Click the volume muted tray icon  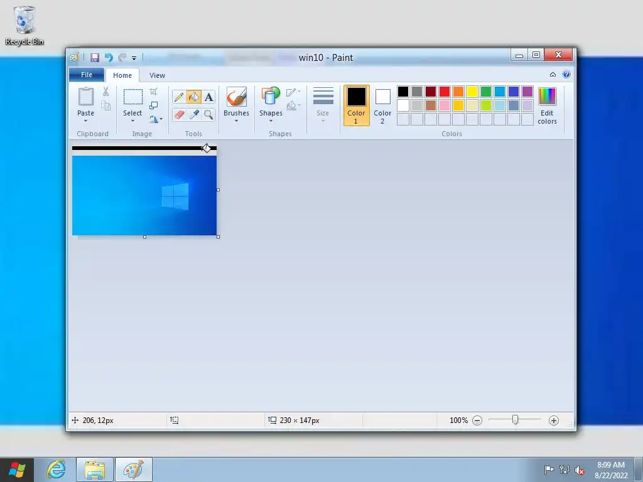click(x=580, y=469)
